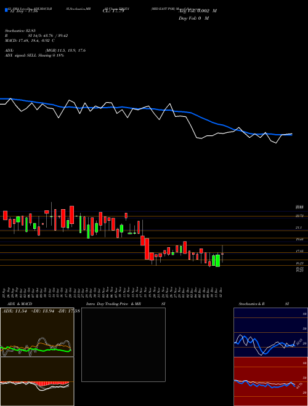
Task: Click the 21.1 price axis label
Action: [x=299, y=228]
